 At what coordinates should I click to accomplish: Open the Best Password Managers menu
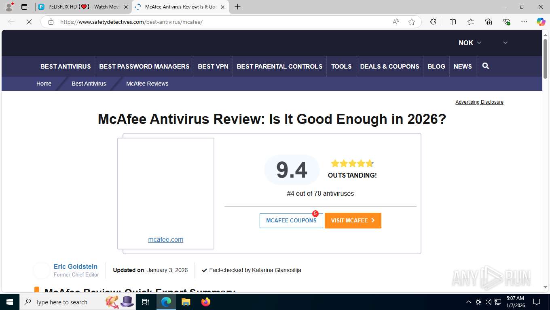click(x=144, y=66)
